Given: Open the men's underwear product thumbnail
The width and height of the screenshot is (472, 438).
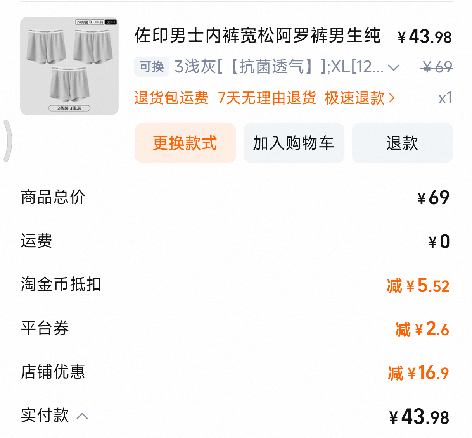Looking at the screenshot, I should pos(69,66).
